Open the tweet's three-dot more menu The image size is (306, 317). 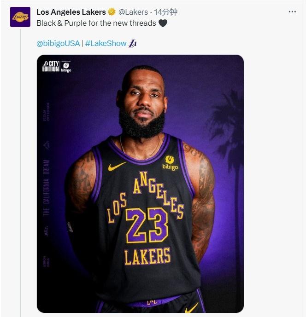coord(292,12)
